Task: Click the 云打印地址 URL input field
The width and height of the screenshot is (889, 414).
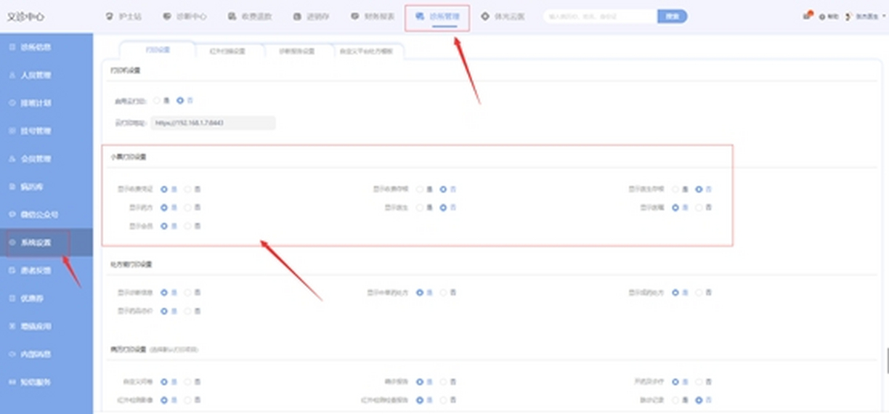Action: pyautogui.click(x=213, y=123)
